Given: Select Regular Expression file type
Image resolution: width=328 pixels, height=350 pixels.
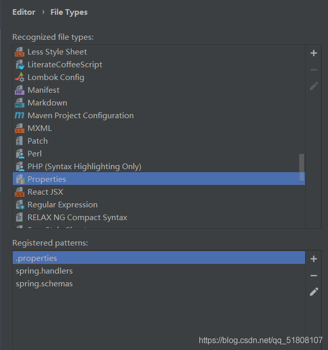Looking at the screenshot, I should (x=63, y=205).
